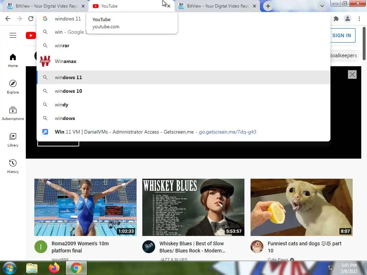Click the network tray icon

pyautogui.click(x=331, y=268)
